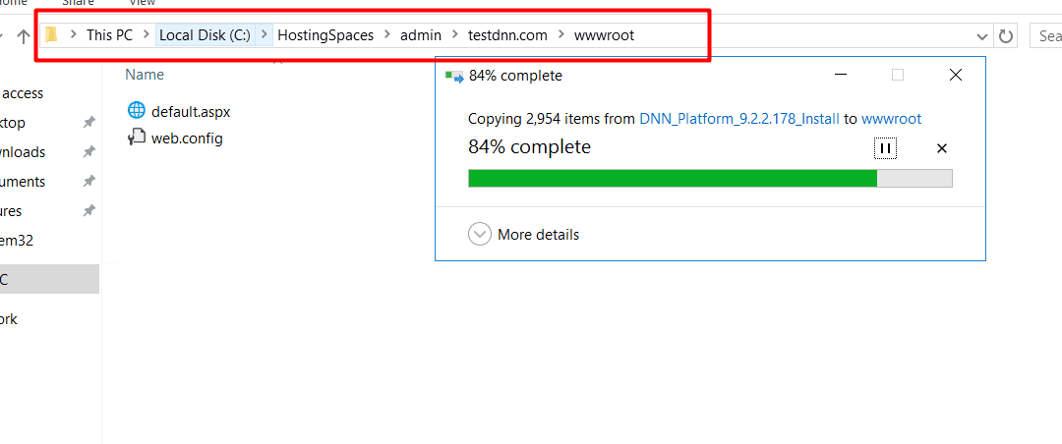Cancel the copy with the X button
The width and height of the screenshot is (1062, 444).
click(x=941, y=148)
